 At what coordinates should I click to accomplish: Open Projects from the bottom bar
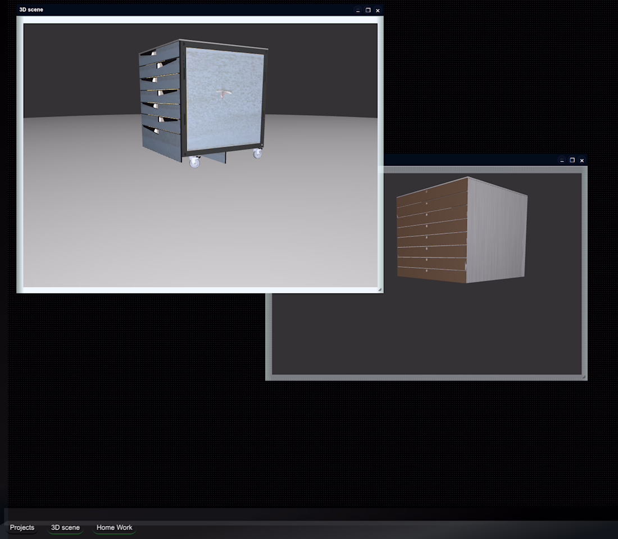pyautogui.click(x=22, y=528)
